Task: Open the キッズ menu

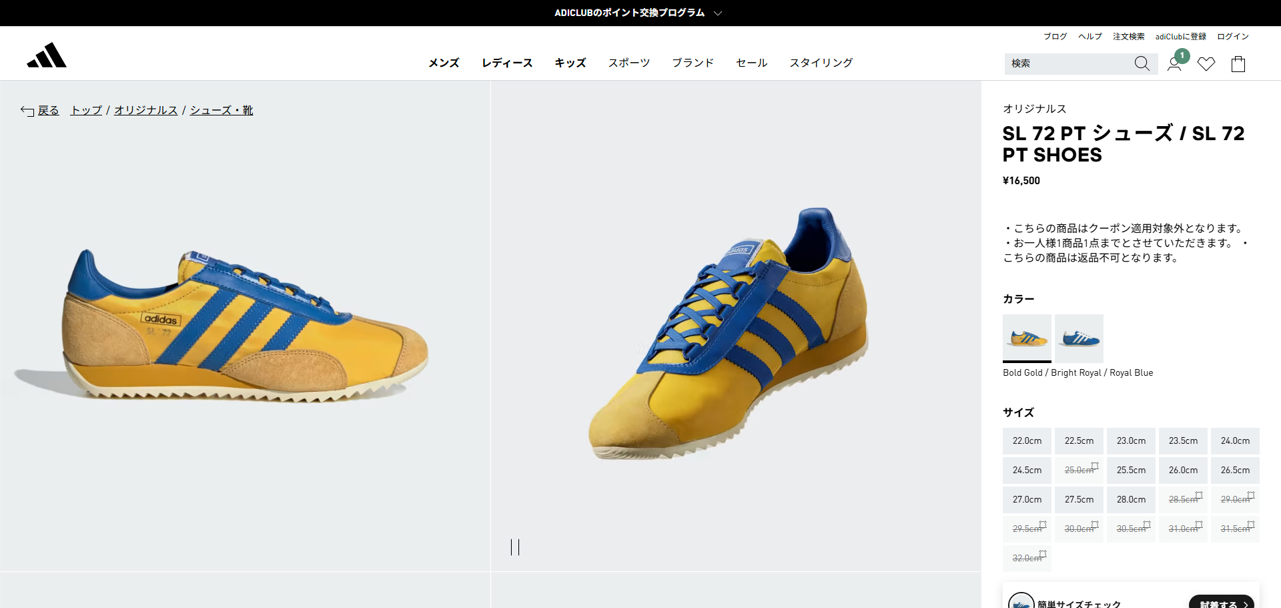Action: click(570, 63)
